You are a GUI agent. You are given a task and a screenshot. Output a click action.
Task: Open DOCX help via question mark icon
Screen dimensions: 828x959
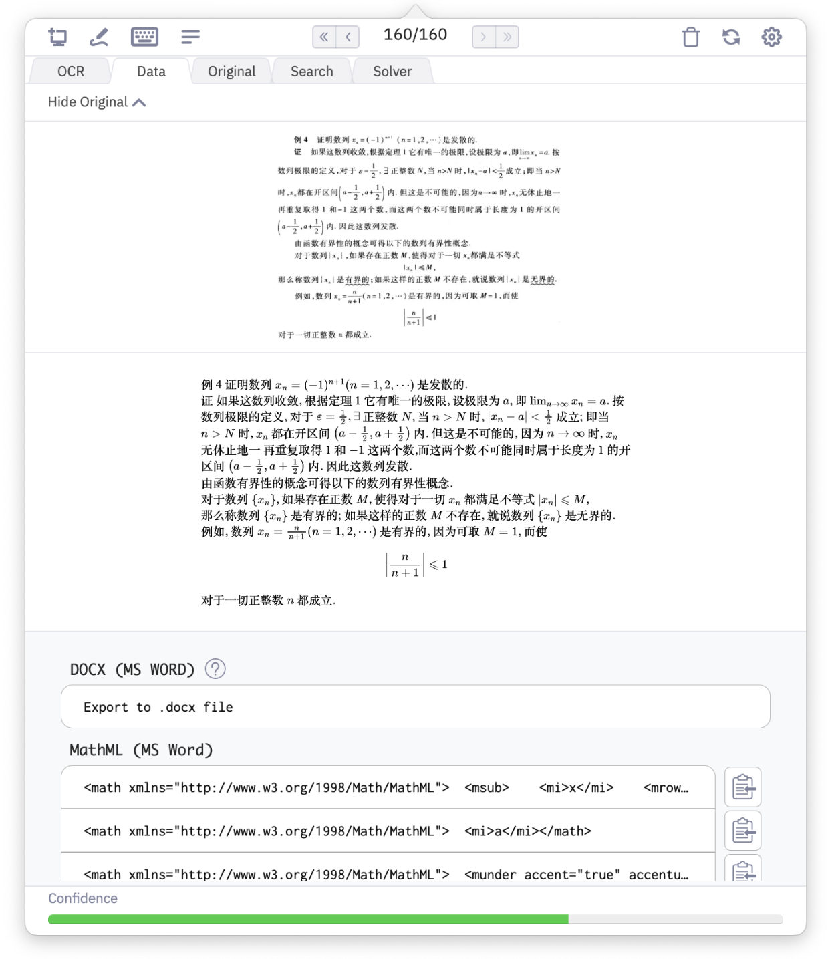tap(216, 668)
